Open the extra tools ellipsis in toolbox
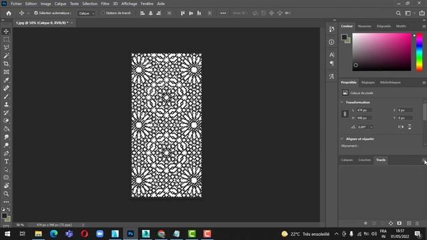The height and width of the screenshot is (240, 427). (6, 202)
